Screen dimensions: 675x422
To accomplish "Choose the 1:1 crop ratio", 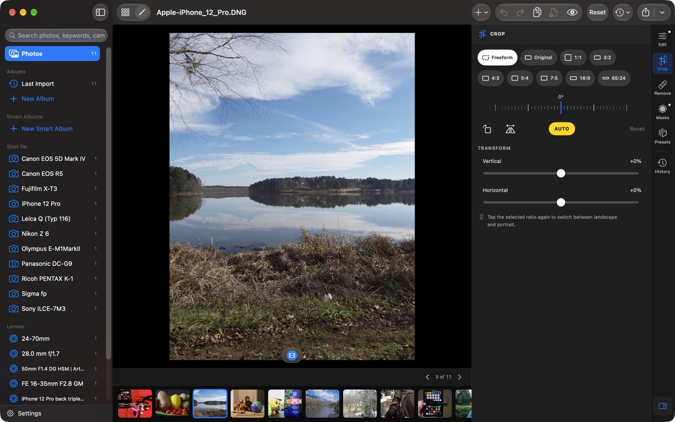I will [573, 57].
